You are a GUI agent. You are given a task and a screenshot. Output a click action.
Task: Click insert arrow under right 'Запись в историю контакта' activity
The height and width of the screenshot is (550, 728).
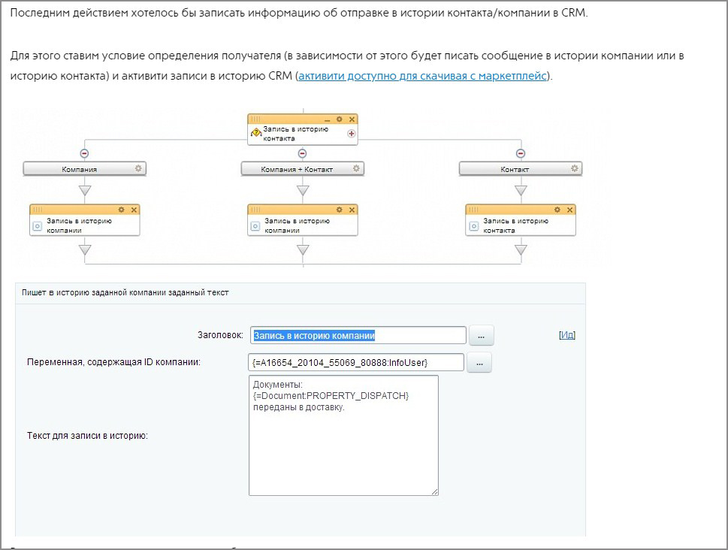coord(521,250)
